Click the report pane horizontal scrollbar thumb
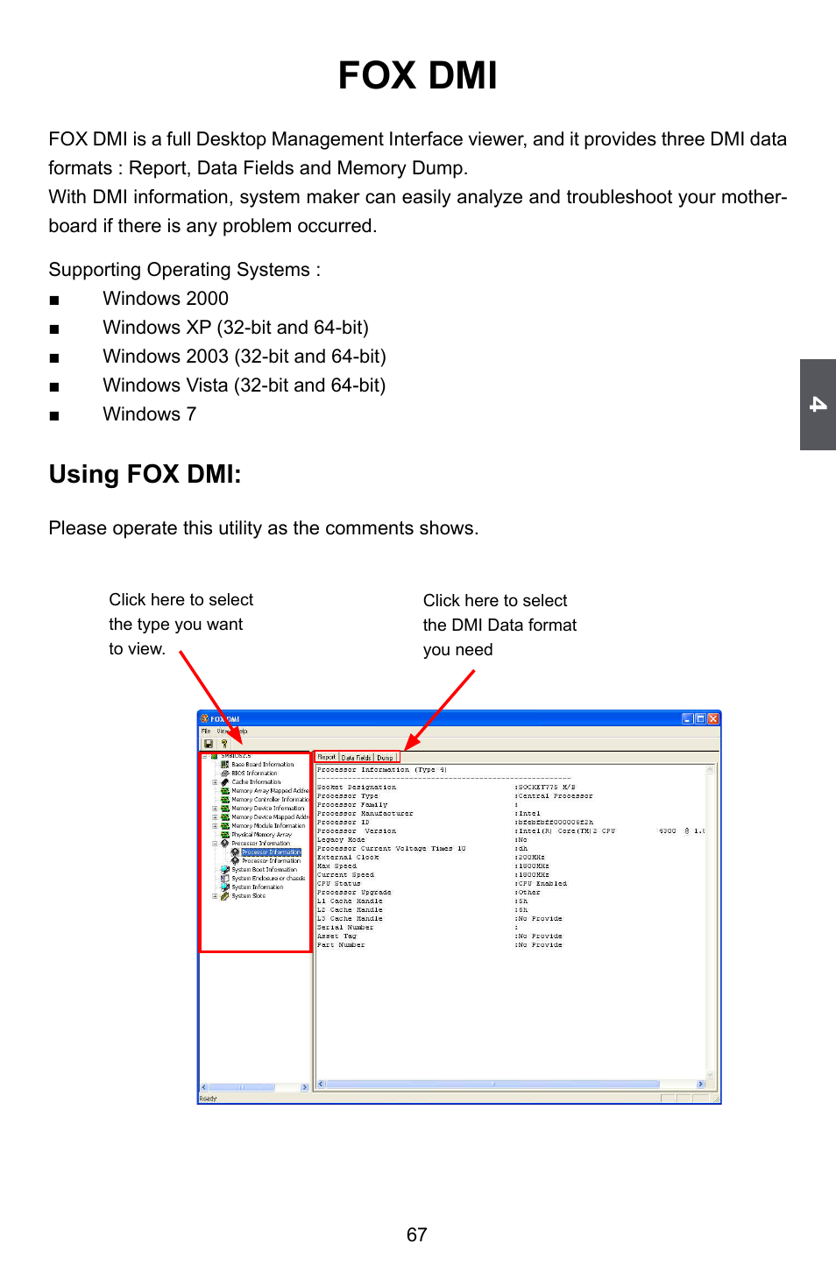Image resolution: width=836 pixels, height=1272 pixels. (492, 1084)
